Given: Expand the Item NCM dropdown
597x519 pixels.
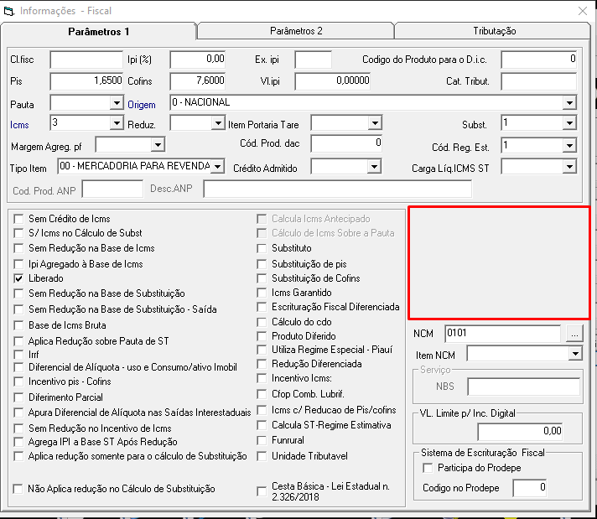Looking at the screenshot, I should 575,354.
